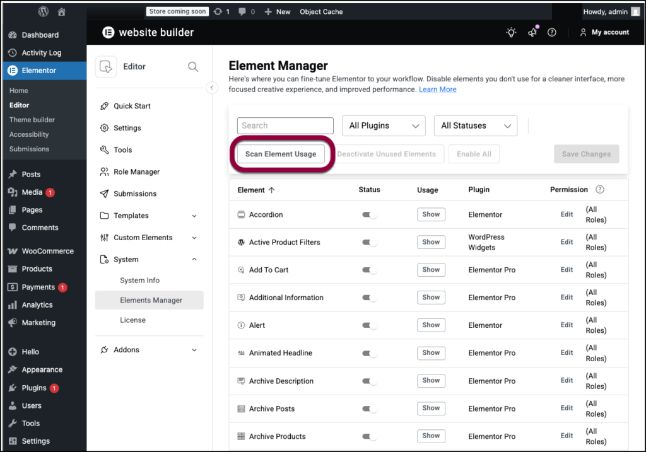Open the help question mark icon
Screen dimensions: 646x452
tap(552, 32)
